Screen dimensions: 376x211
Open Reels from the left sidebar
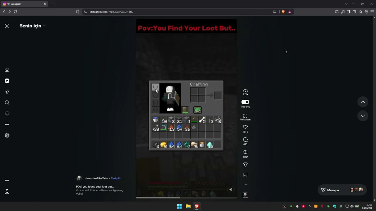pyautogui.click(x=7, y=81)
